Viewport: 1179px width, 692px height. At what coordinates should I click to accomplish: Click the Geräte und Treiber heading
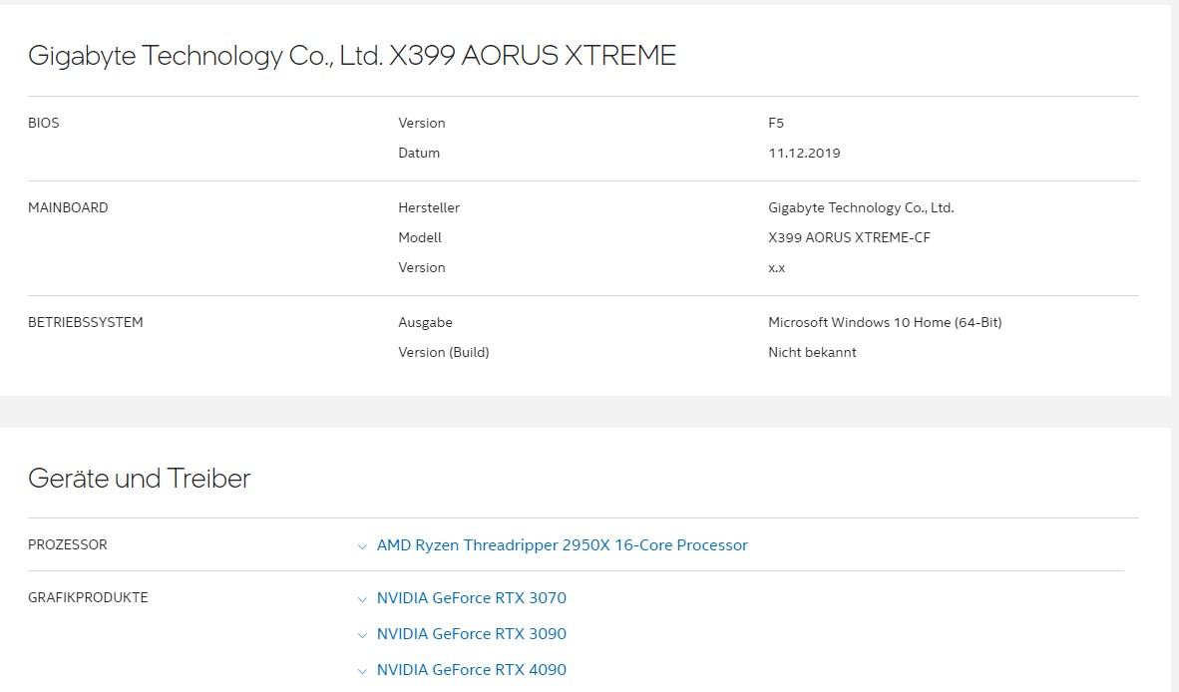[x=139, y=479]
